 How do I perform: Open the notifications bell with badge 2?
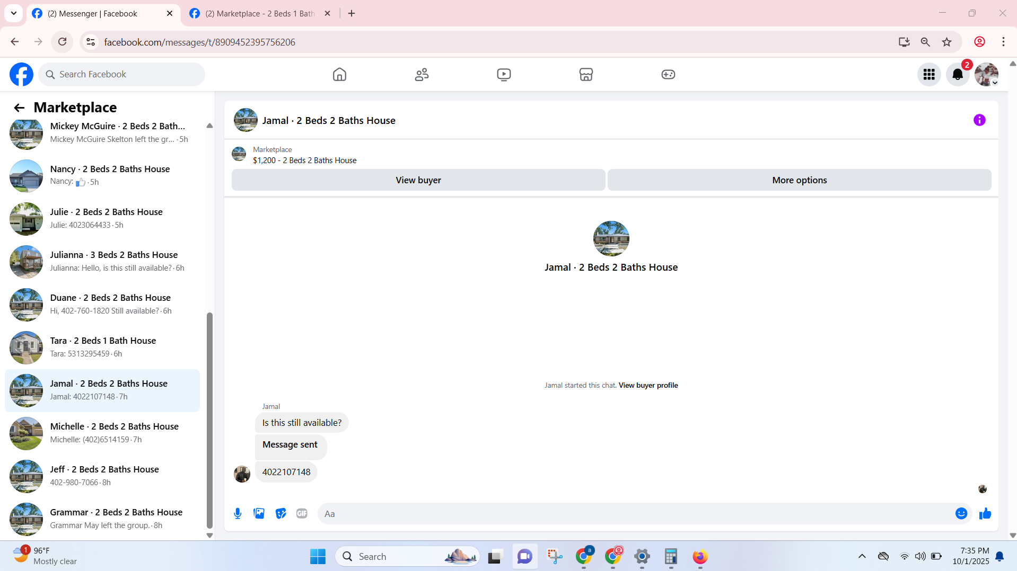958,75
